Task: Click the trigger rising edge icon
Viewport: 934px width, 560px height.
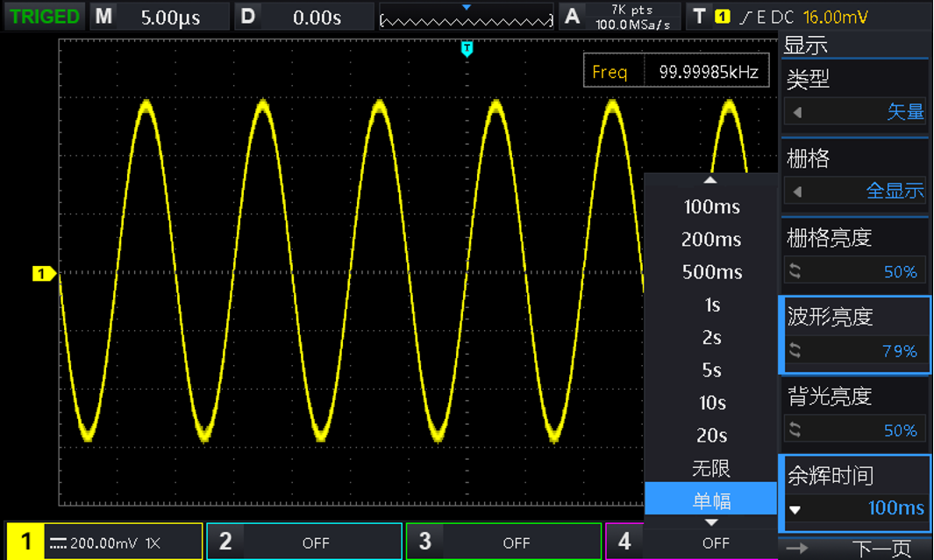Action: 745,17
